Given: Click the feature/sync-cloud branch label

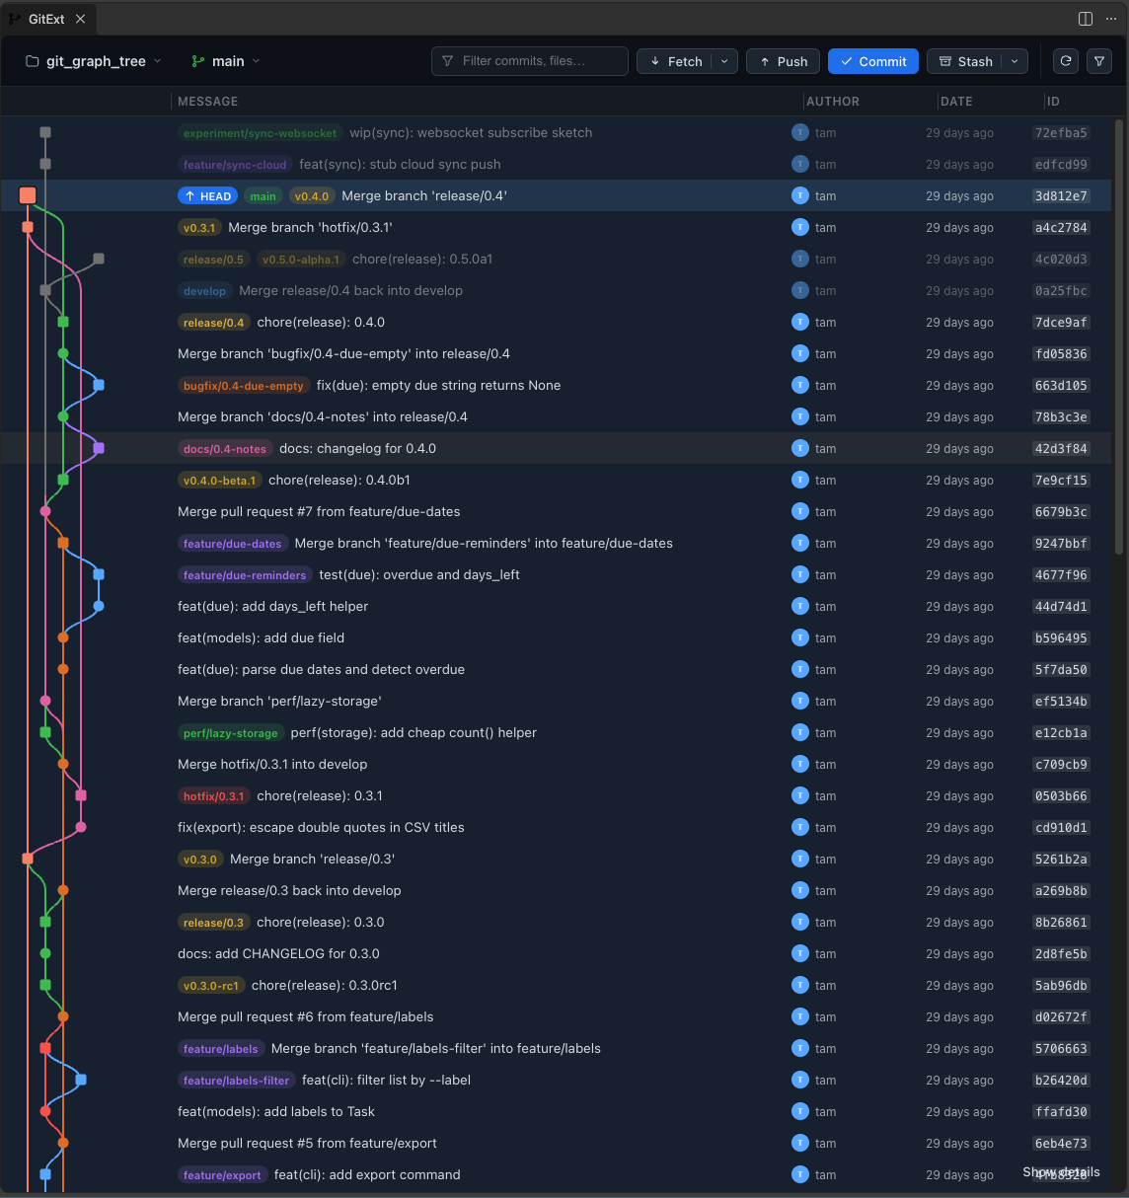Looking at the screenshot, I should tap(235, 165).
